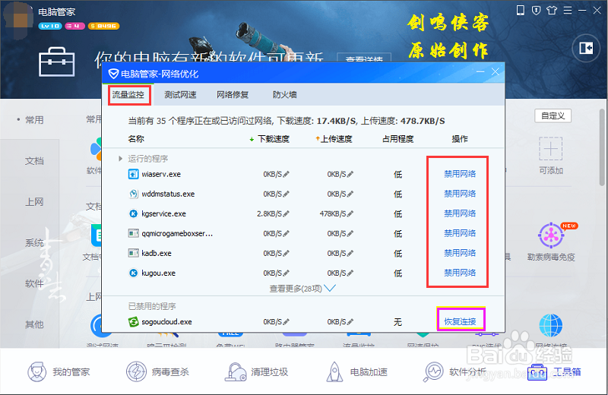Click the 自定义 button
608x395 pixels.
click(553, 116)
